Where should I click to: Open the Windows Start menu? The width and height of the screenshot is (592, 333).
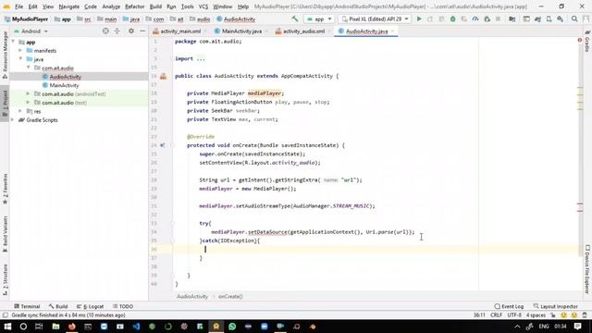(x=7, y=327)
